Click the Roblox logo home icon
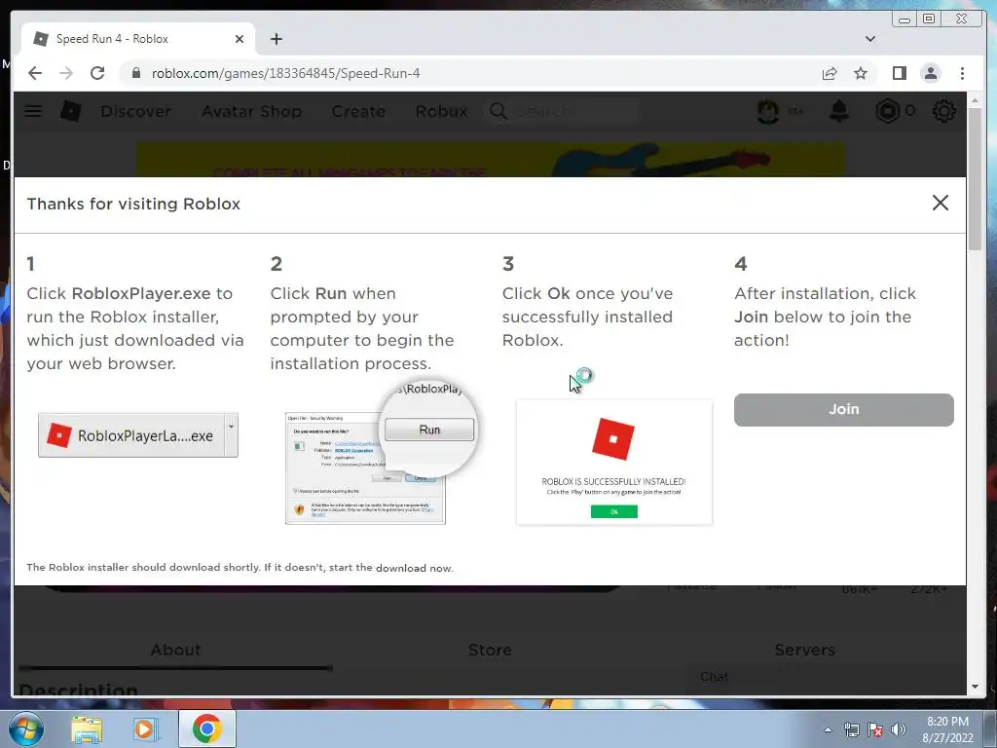Viewport: 997px width, 748px height. (70, 111)
